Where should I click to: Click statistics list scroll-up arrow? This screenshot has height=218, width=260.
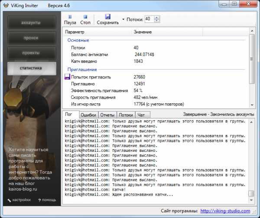tap(252, 31)
